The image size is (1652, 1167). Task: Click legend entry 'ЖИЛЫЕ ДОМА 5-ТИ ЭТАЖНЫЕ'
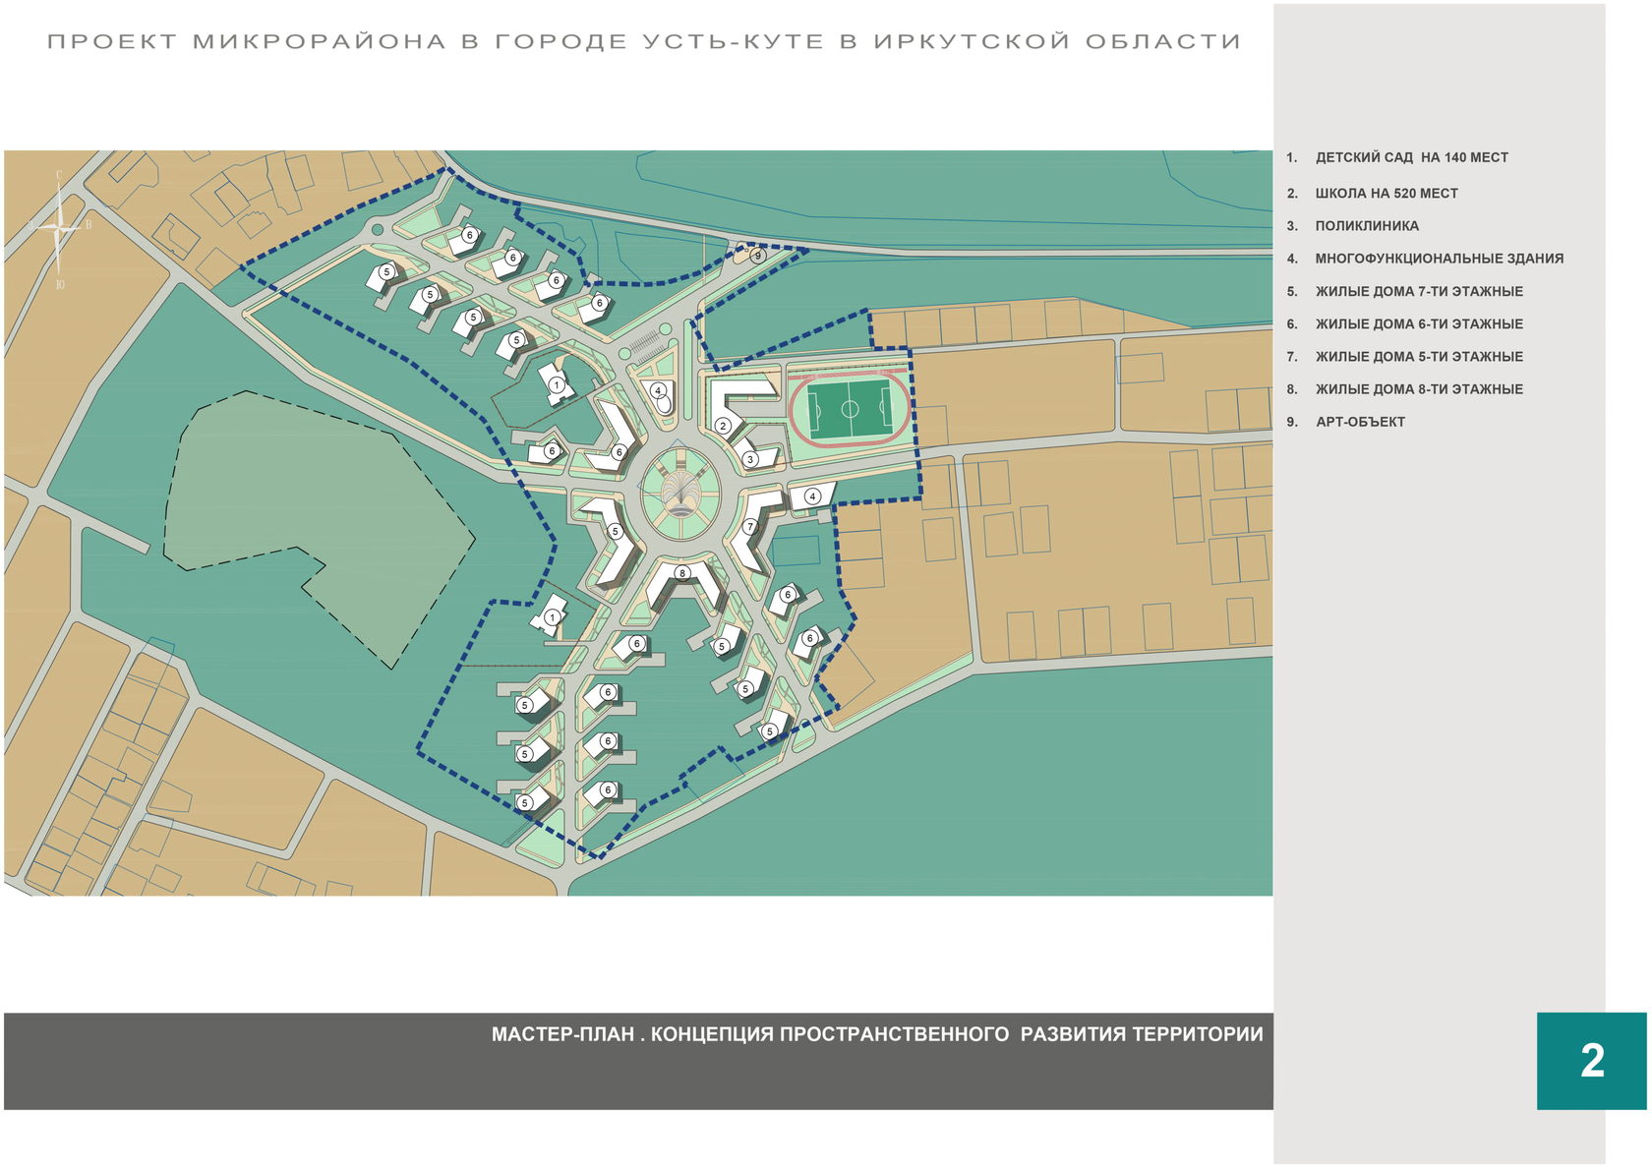click(x=1419, y=357)
